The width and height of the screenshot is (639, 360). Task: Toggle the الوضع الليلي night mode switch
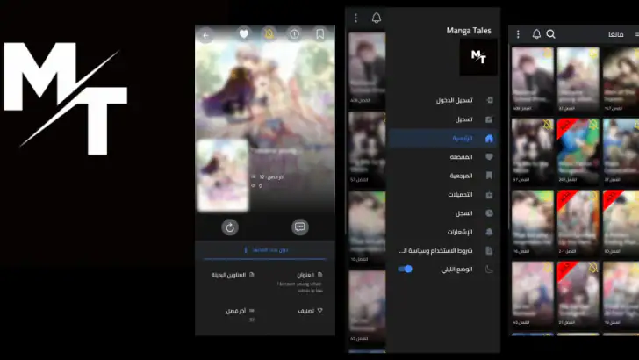tap(406, 269)
